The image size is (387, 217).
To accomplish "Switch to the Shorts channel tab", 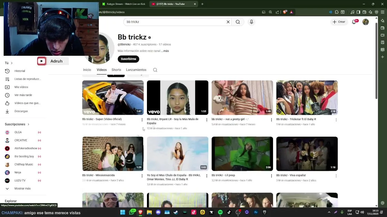I will pos(116,70).
